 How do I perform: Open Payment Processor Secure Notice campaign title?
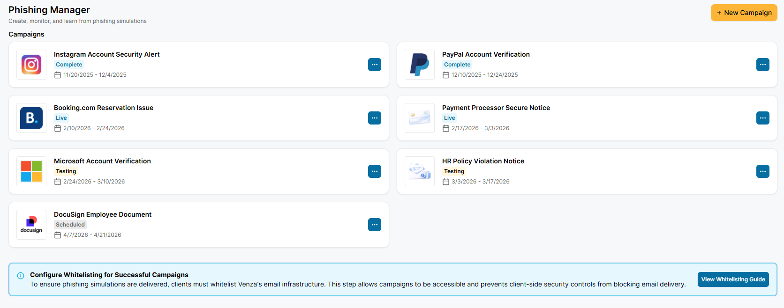pos(496,108)
